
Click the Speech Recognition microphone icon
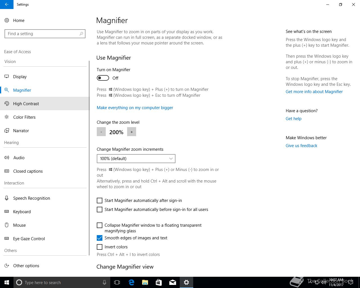pos(7,198)
